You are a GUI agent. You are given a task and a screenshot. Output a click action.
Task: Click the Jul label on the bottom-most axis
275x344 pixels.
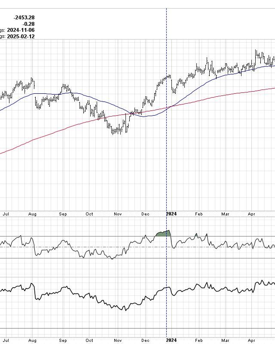coord(6,340)
